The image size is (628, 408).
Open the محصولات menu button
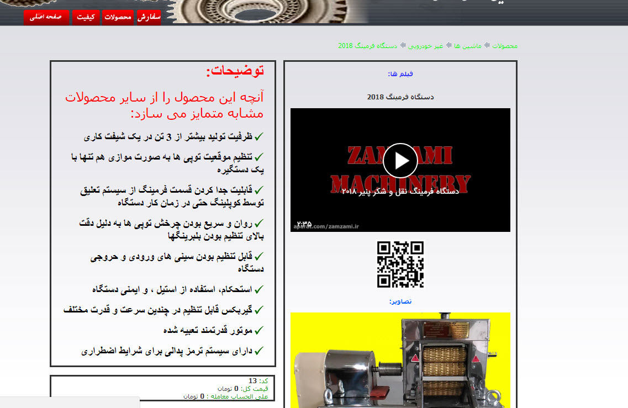(117, 17)
